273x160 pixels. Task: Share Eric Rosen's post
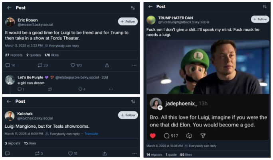pyautogui.click(x=107, y=65)
